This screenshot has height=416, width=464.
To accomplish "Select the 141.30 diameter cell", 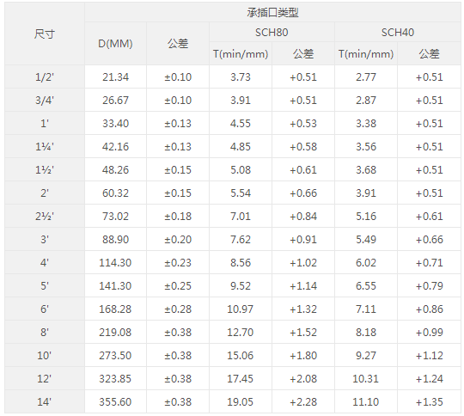I will point(115,285).
